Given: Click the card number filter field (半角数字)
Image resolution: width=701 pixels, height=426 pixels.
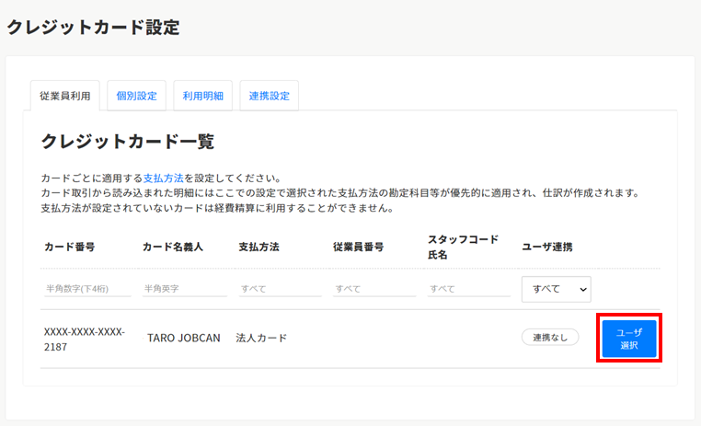Looking at the screenshot, I should [88, 288].
